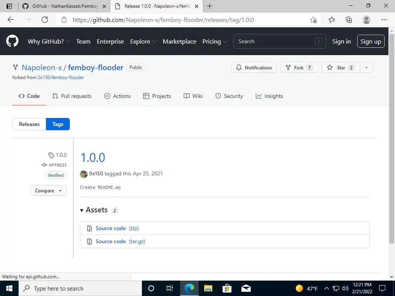The height and width of the screenshot is (296, 395).
Task: Close the NathanKassab GitHub tab
Action: (104, 6)
